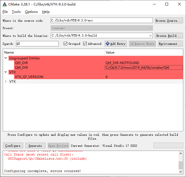Click the Configure button

pyautogui.click(x=13, y=146)
